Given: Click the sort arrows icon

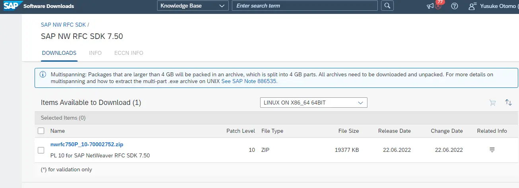Looking at the screenshot, I should pyautogui.click(x=508, y=103).
